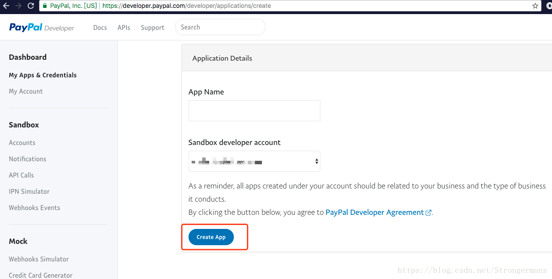Click the green padlock security icon
The height and width of the screenshot is (279, 552).
(45, 6)
